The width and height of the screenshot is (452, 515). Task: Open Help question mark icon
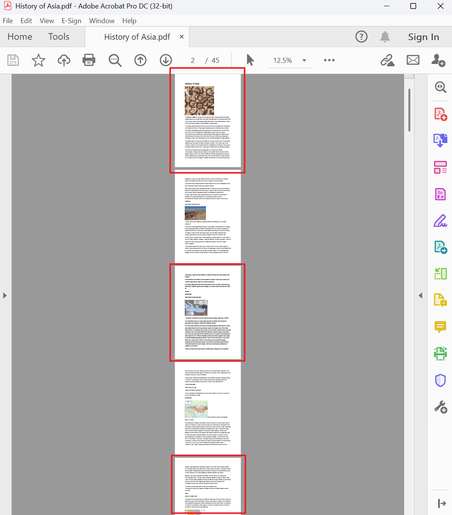[x=361, y=37]
